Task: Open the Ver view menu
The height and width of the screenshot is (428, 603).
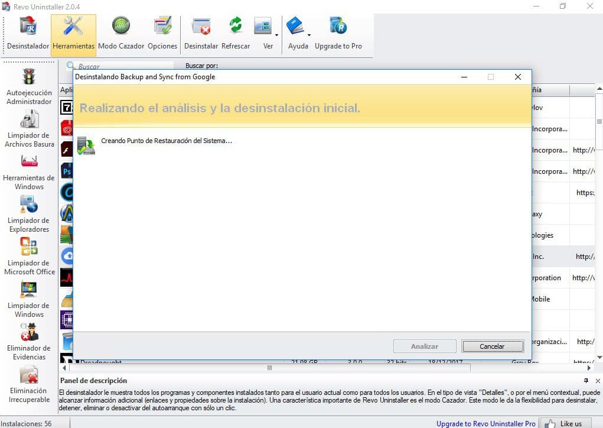Action: (x=264, y=34)
